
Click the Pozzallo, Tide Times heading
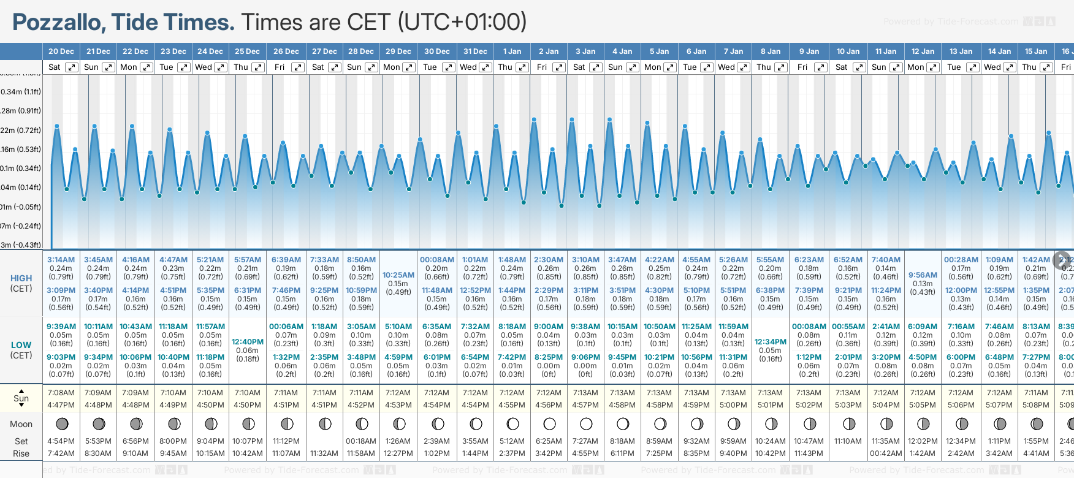tap(123, 22)
